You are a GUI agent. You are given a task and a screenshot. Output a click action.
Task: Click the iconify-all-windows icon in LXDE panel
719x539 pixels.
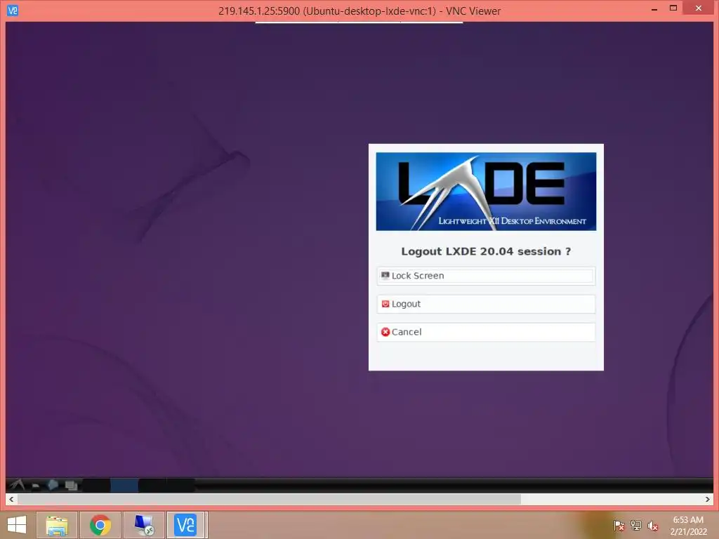[71, 485]
